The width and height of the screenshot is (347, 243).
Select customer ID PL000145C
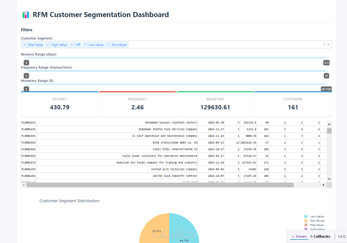29,176
